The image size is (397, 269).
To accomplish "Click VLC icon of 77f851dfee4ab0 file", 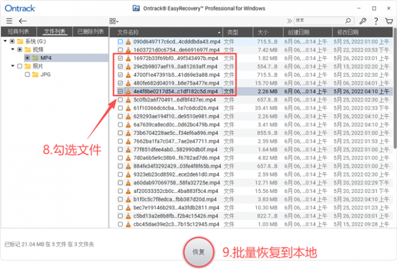I will [128, 149].
